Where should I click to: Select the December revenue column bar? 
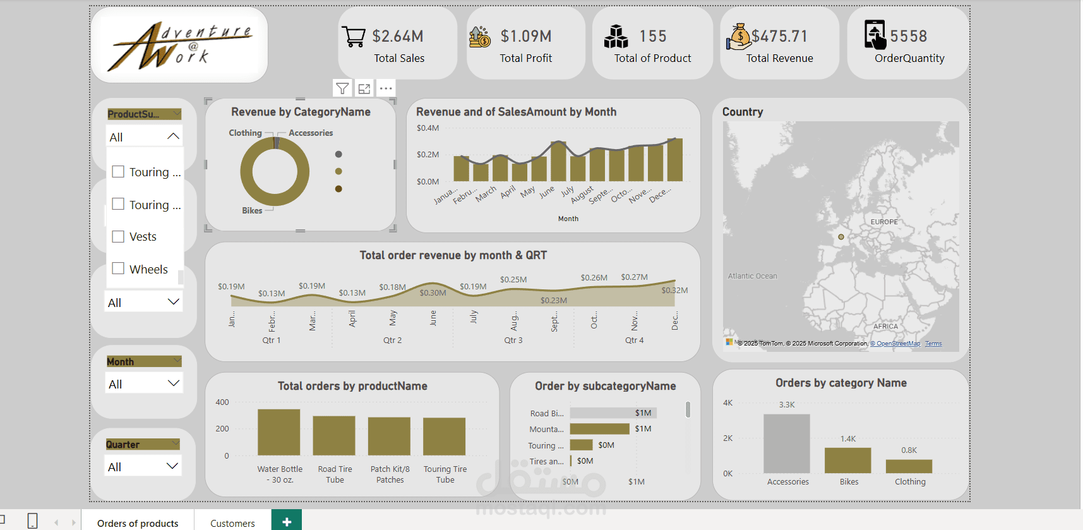675,160
